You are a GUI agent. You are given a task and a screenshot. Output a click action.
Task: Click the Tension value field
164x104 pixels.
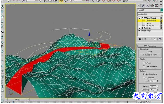[x=153, y=86]
